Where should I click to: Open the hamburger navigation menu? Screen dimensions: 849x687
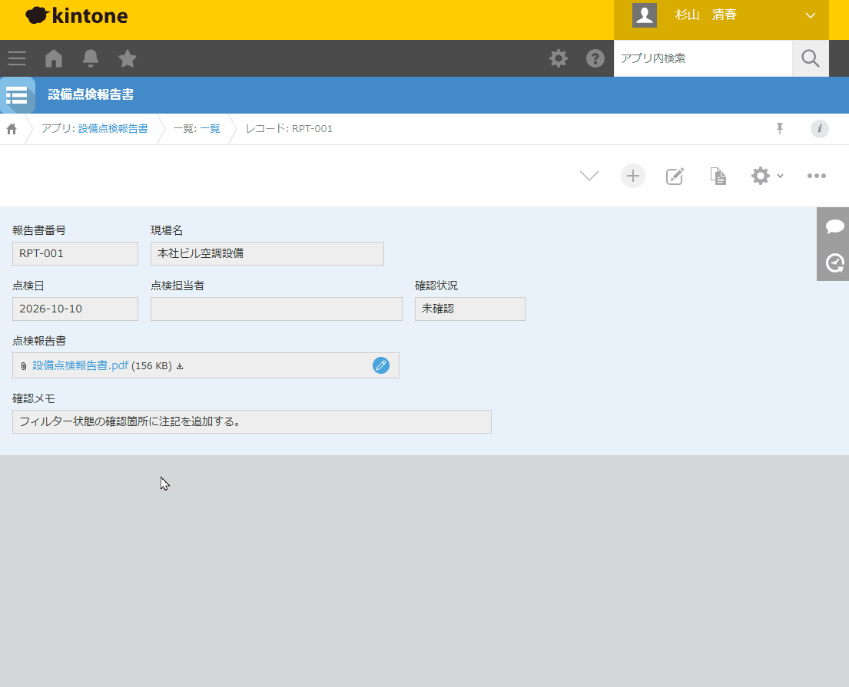(17, 58)
